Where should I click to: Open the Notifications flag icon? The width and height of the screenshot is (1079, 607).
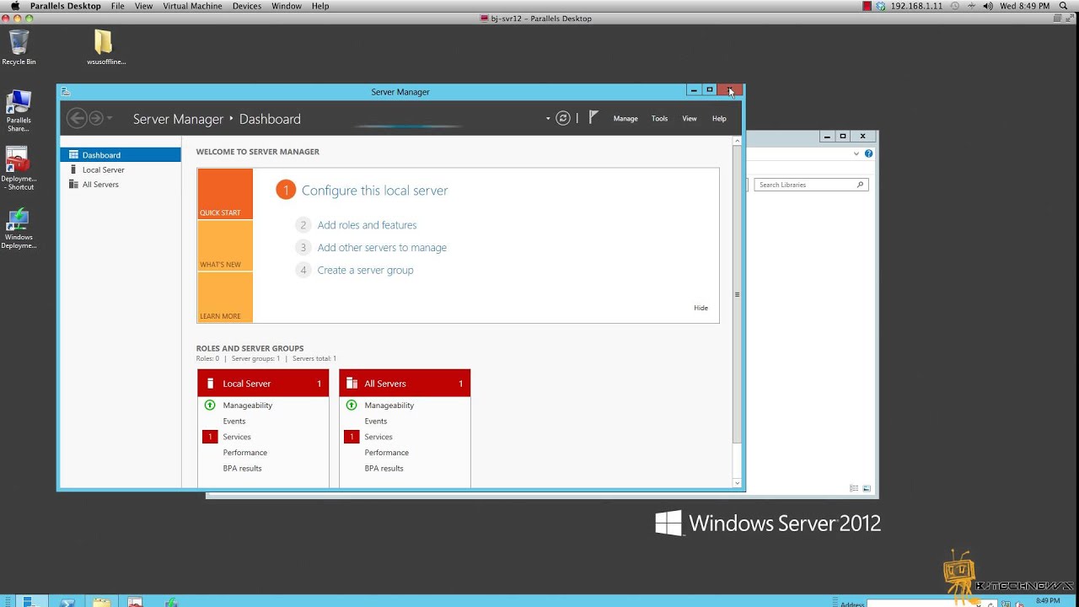coord(593,118)
